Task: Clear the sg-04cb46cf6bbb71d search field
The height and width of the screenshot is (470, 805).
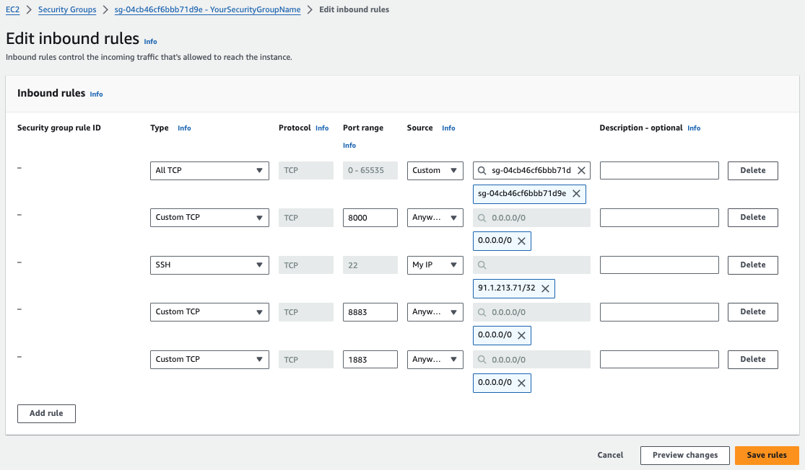Action: tap(581, 171)
